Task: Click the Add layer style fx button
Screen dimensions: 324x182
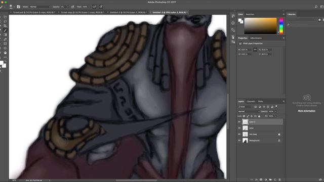Action: (257, 180)
